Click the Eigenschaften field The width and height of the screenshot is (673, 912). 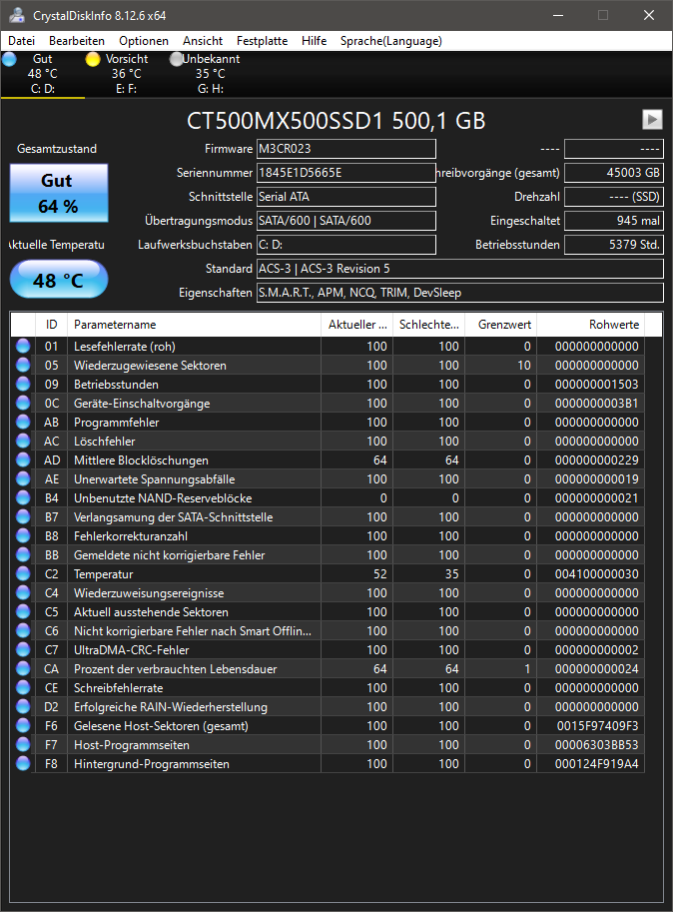(460, 293)
